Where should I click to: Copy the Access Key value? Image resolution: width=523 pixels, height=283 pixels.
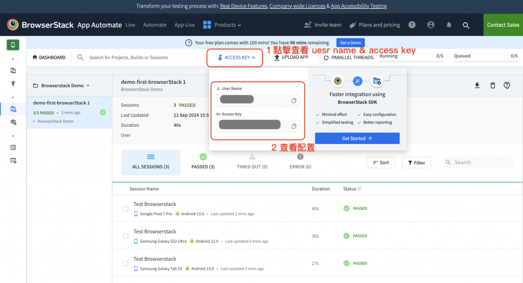click(294, 126)
